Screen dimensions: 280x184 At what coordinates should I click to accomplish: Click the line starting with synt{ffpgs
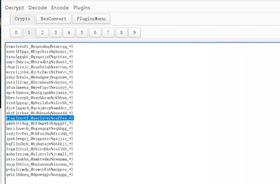40,52
